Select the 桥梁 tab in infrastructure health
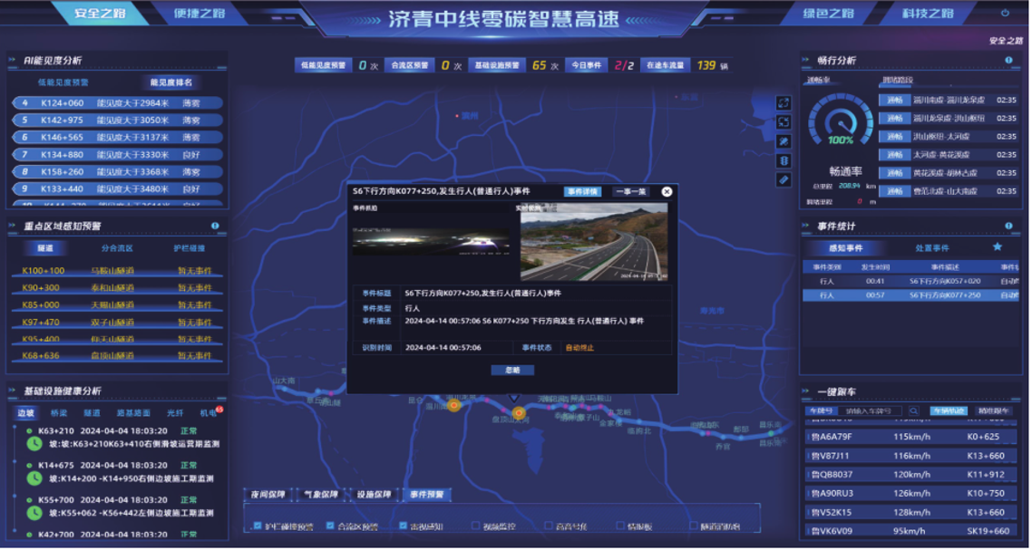This screenshot has height=550, width=1032. 59,413
